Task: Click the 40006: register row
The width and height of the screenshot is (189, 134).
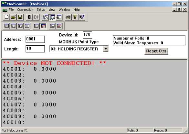Action: pos(14,99)
